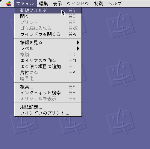
Task: Click the disabled プリント item
Action: tap(48, 22)
